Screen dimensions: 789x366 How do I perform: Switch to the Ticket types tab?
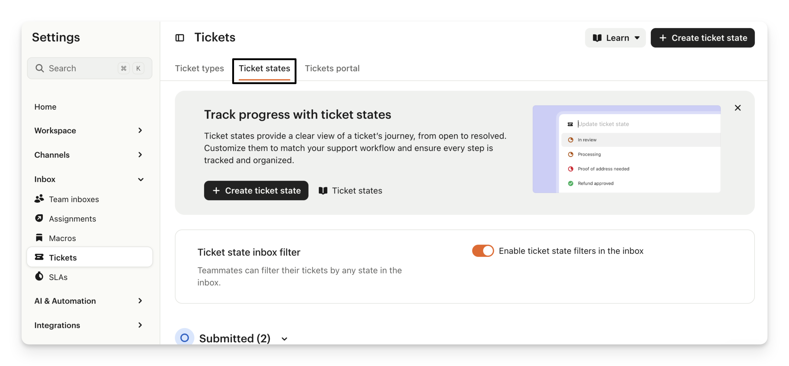[199, 68]
